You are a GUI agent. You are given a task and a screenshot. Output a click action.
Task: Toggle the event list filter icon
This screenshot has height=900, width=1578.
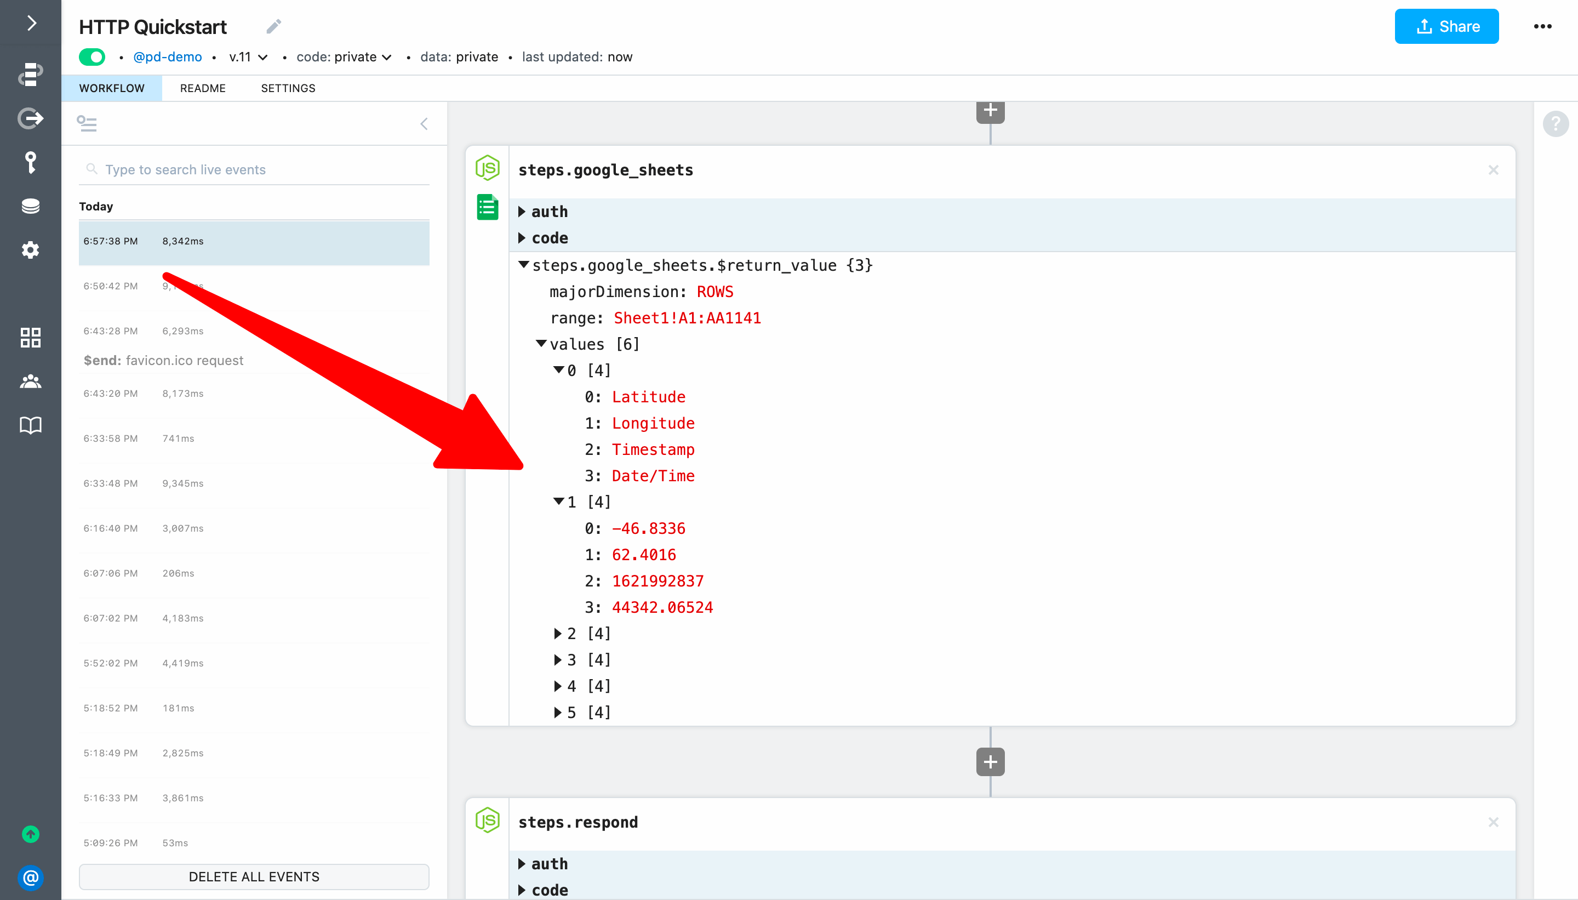tap(87, 124)
